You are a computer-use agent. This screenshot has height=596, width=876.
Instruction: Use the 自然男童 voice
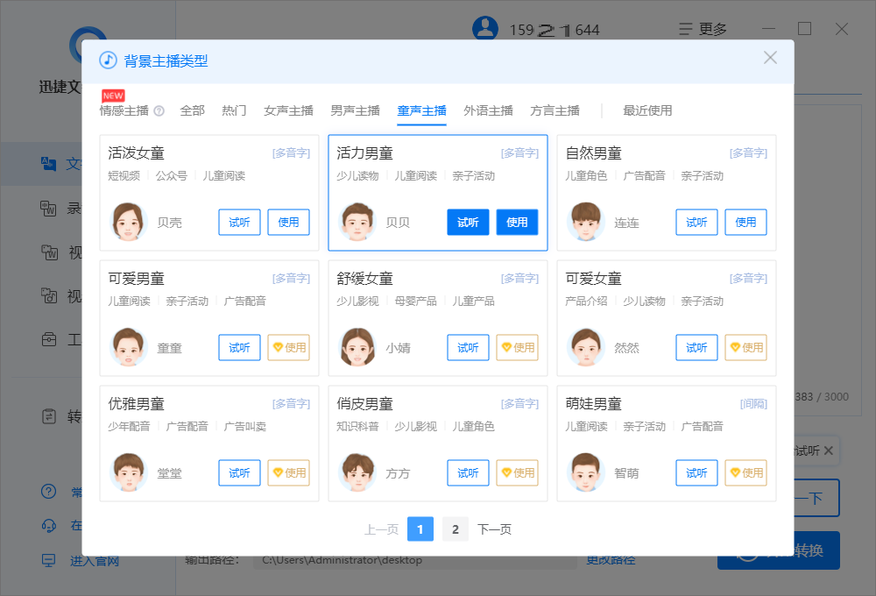pyautogui.click(x=745, y=223)
